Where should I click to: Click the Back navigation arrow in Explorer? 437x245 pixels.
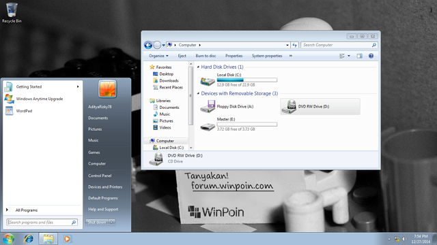coord(148,45)
